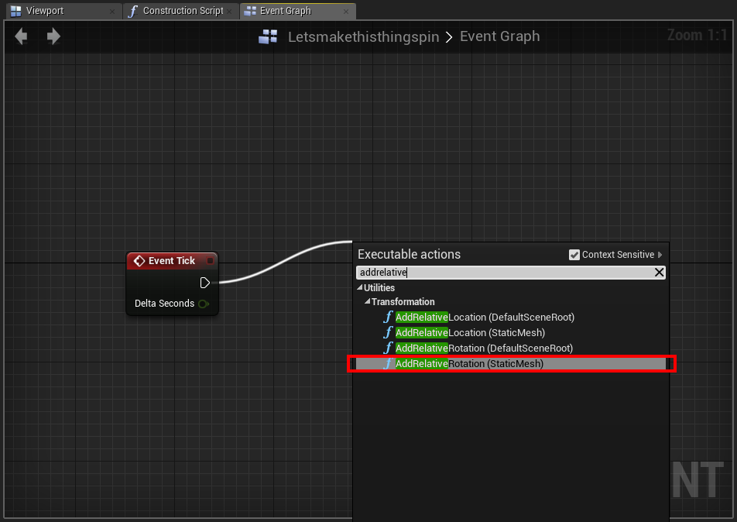Select the Event Tick node header
The image size is (737, 522).
click(x=172, y=261)
